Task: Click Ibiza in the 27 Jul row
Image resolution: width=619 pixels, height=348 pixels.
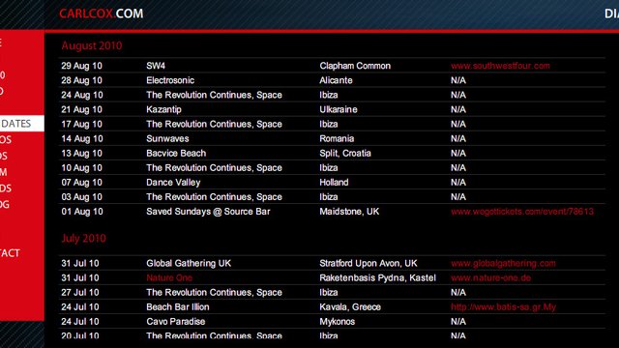Action: [x=329, y=293]
